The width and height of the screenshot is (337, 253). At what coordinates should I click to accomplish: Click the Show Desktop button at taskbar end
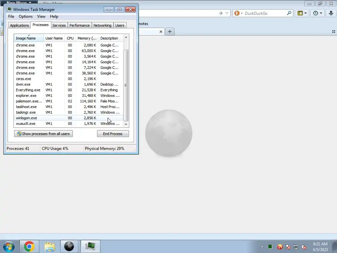[334, 246]
